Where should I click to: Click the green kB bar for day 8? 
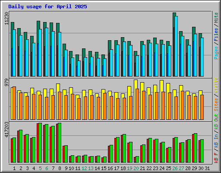(60, 143)
